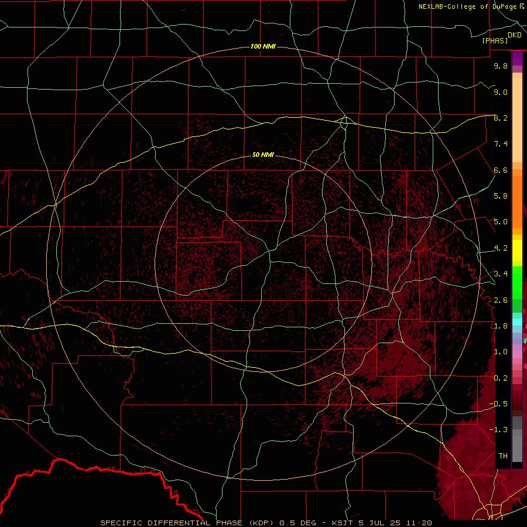Pick the pink band of the color bar
527x527 pixels.
click(x=517, y=355)
